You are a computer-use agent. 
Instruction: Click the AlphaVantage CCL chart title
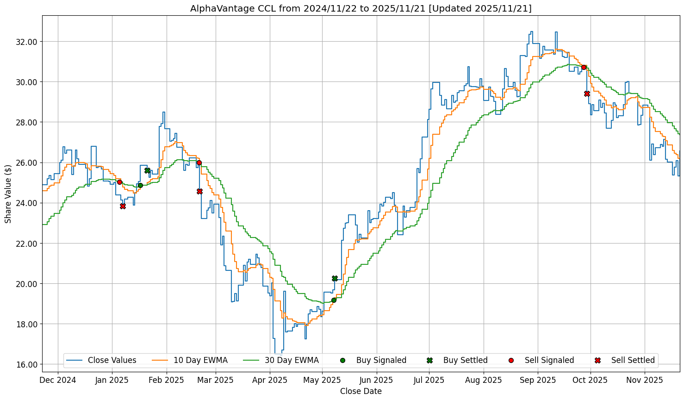[361, 8]
